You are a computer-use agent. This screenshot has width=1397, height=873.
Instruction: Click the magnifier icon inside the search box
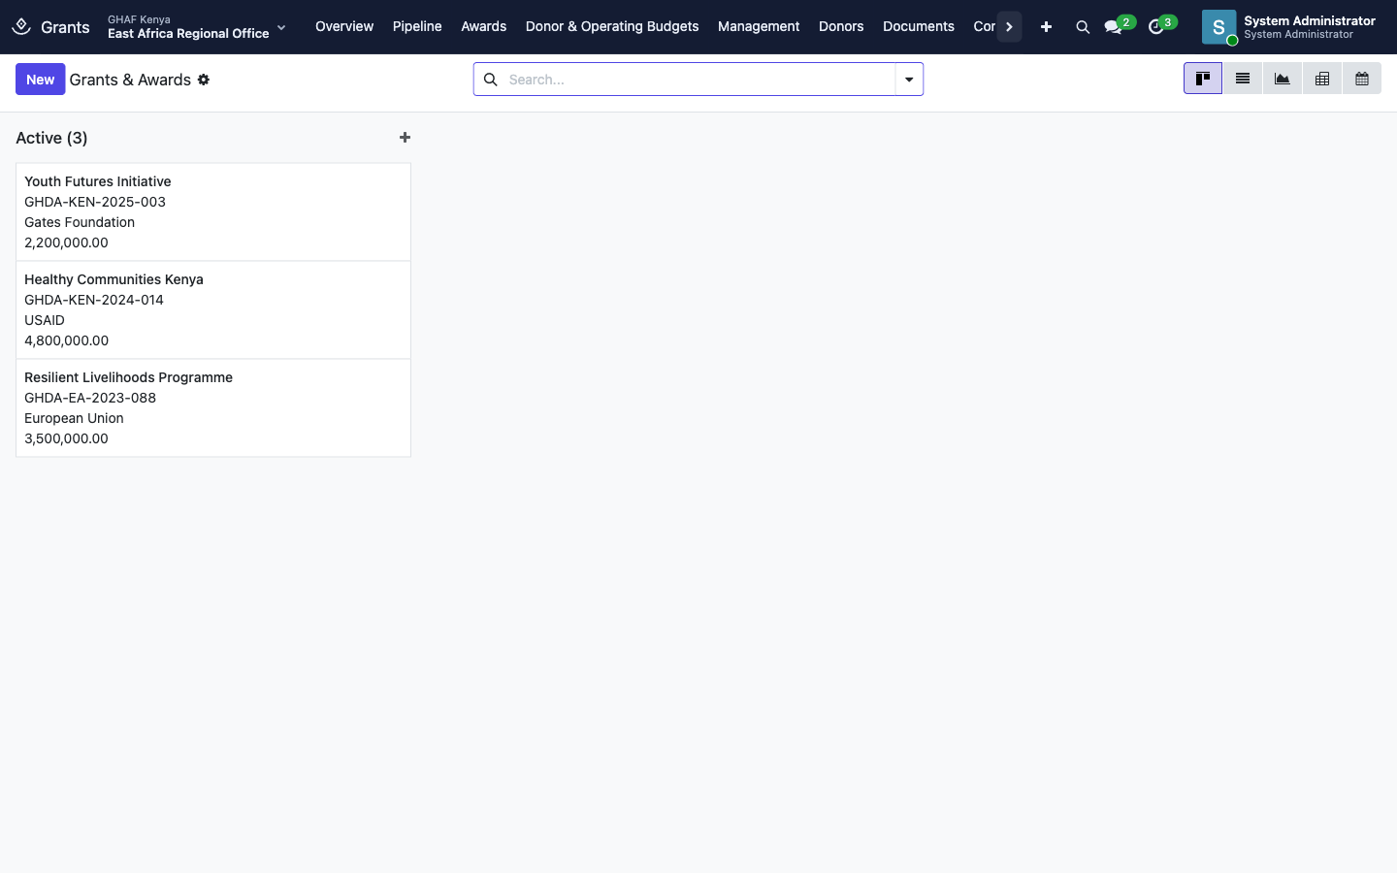(x=491, y=80)
